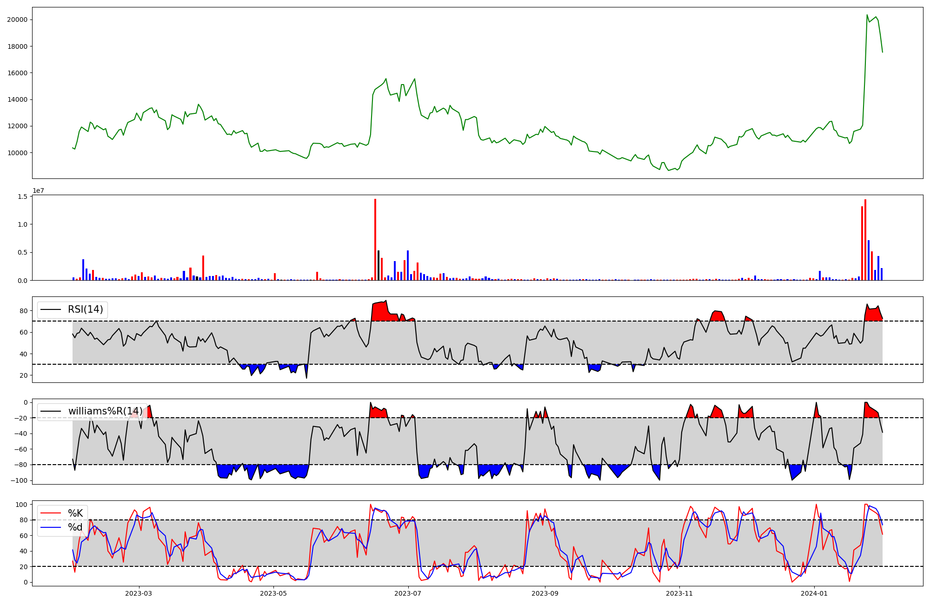Viewport: 930px width, 604px height.
Task: Click the 2023-09 date tick label
Action: coord(545,593)
